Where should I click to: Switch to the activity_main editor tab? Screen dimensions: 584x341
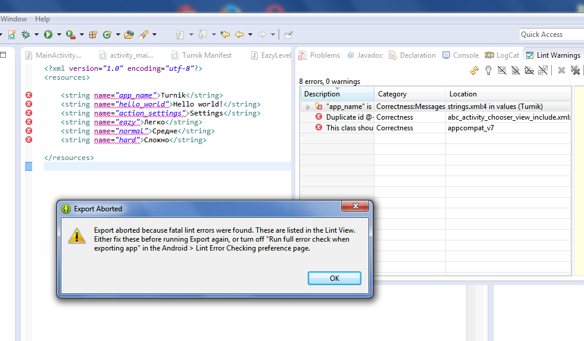126,55
